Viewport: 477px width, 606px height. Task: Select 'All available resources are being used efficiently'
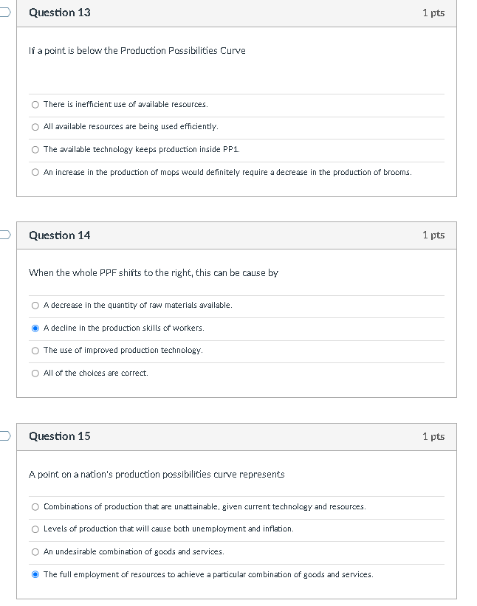[35, 127]
